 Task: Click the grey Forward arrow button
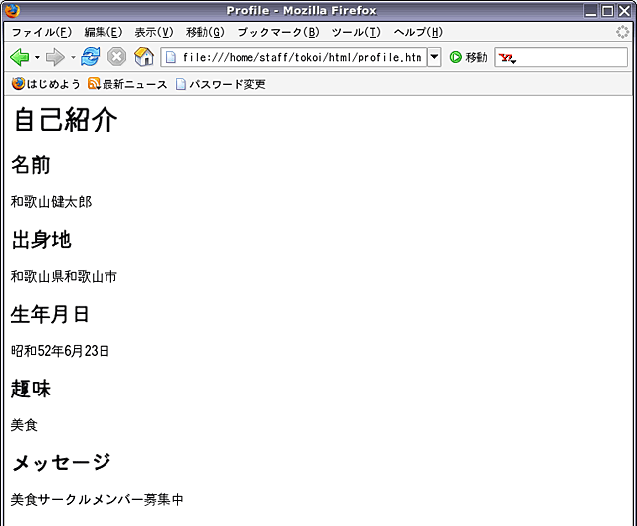[x=55, y=57]
